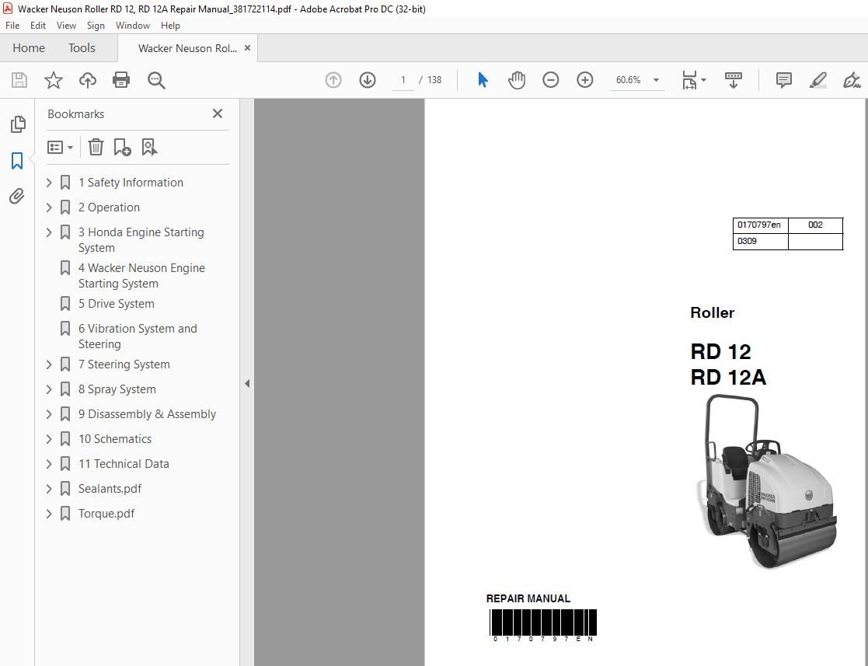Screen dimensions: 868x666
Task: Print the document using the printer icon
Action: point(121,80)
